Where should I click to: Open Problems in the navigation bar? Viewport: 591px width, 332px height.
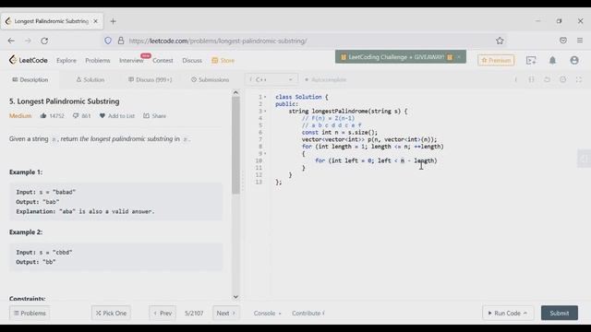click(98, 60)
